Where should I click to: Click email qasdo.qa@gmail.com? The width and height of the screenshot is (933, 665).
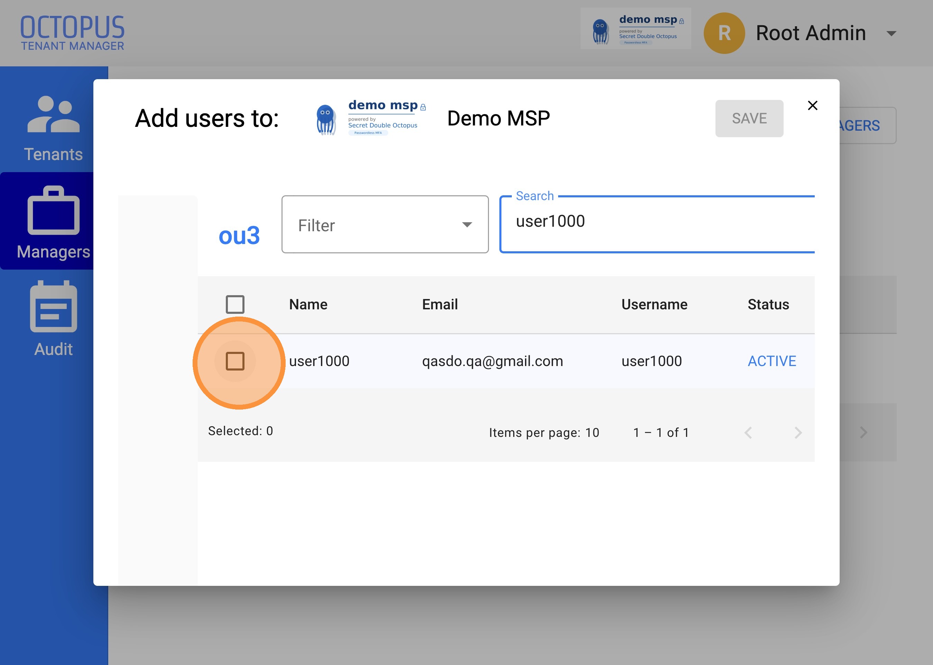point(493,361)
